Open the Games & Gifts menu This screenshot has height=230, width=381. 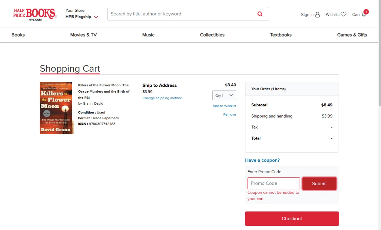[x=352, y=35]
